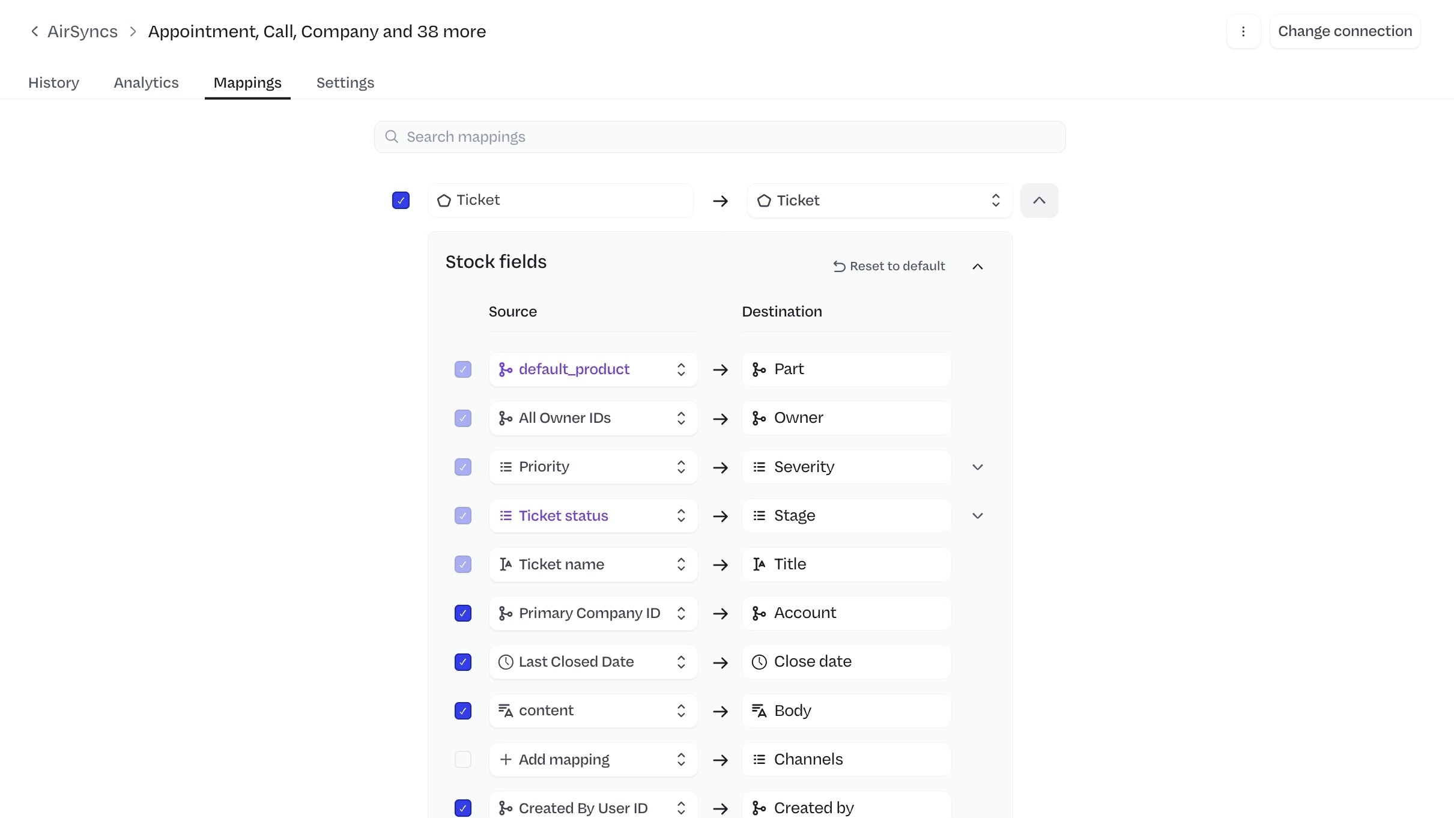
Task: Select the Mappings tab
Action: pos(247,82)
